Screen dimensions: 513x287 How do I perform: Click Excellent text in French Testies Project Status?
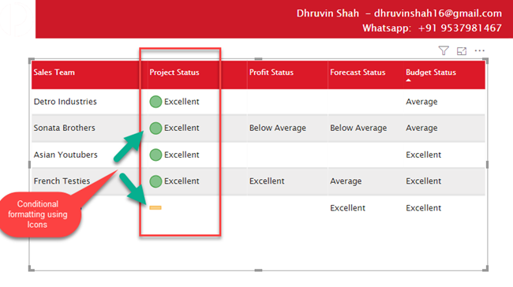(182, 181)
